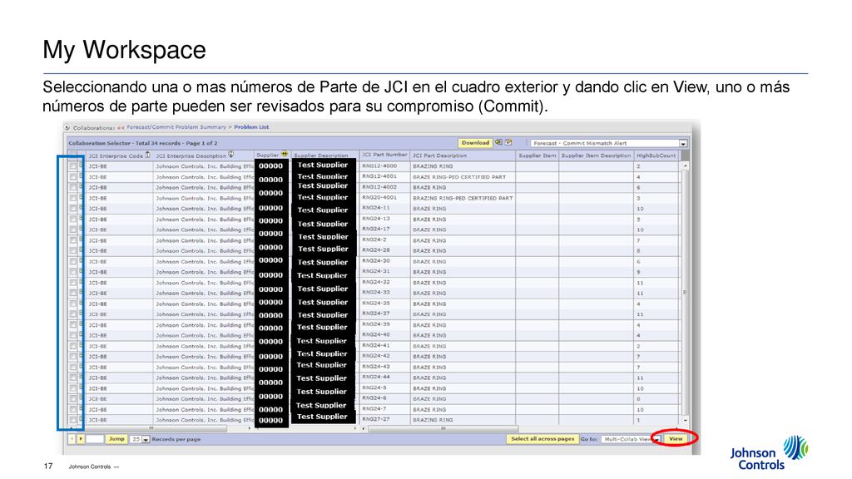Click part number RNG24-31 cell
The height and width of the screenshot is (479, 852).
coord(376,272)
